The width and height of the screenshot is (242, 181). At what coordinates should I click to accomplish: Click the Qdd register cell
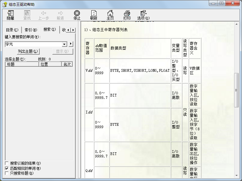click(x=89, y=170)
